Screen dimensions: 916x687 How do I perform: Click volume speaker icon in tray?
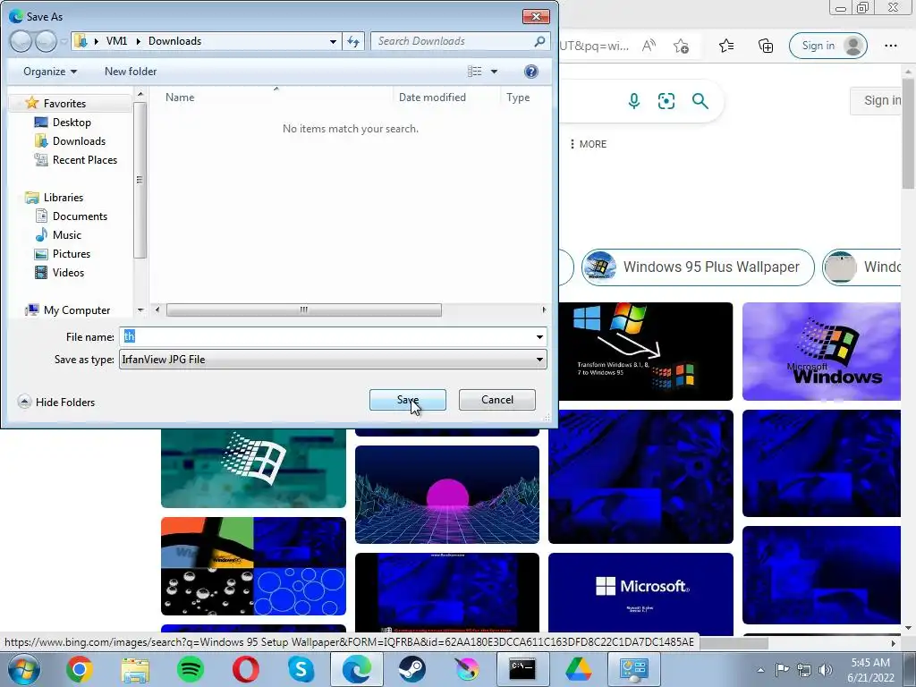tap(825, 670)
